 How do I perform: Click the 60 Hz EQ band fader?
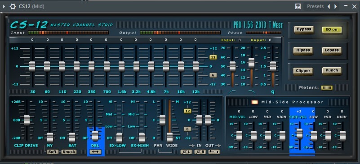[47, 66]
